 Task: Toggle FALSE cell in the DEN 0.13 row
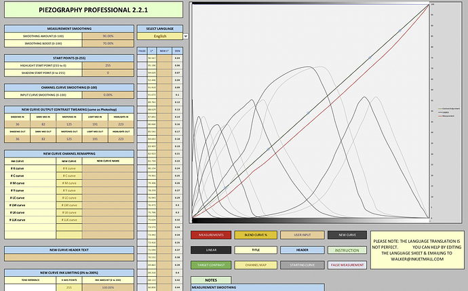pos(142,109)
